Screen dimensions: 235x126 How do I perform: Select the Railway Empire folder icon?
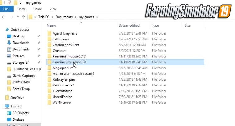(50, 79)
